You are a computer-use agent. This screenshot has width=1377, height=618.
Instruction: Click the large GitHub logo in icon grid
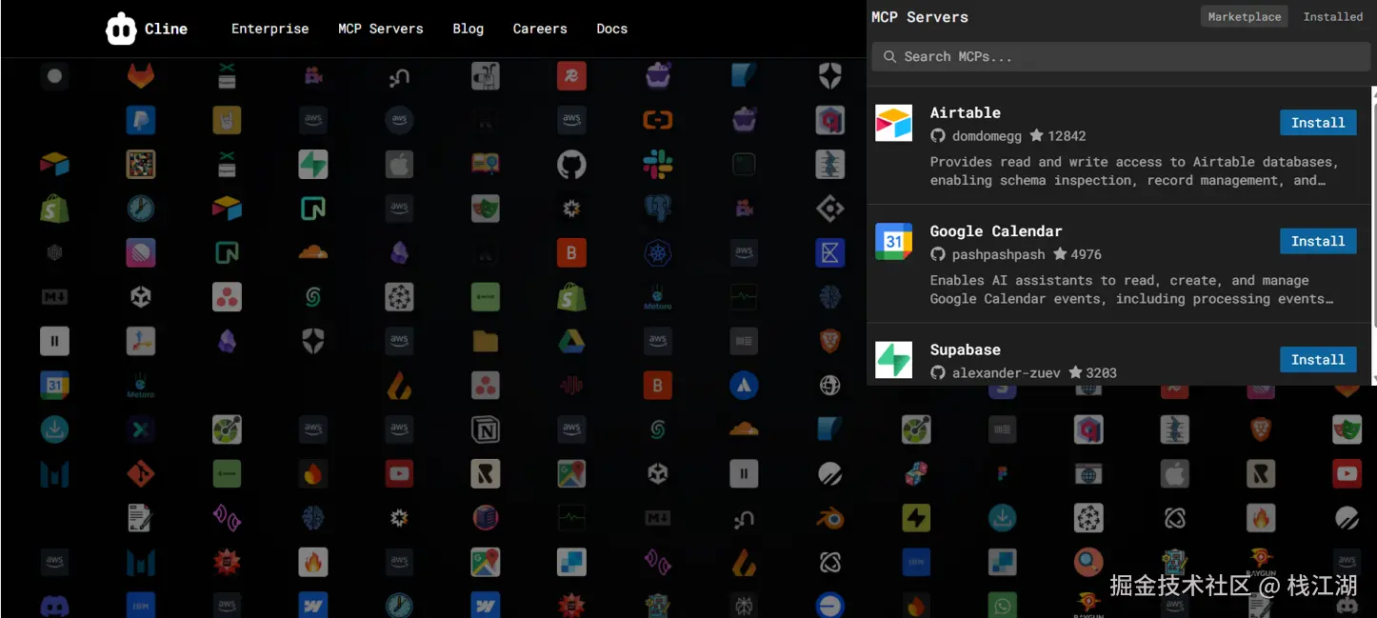coord(571,165)
